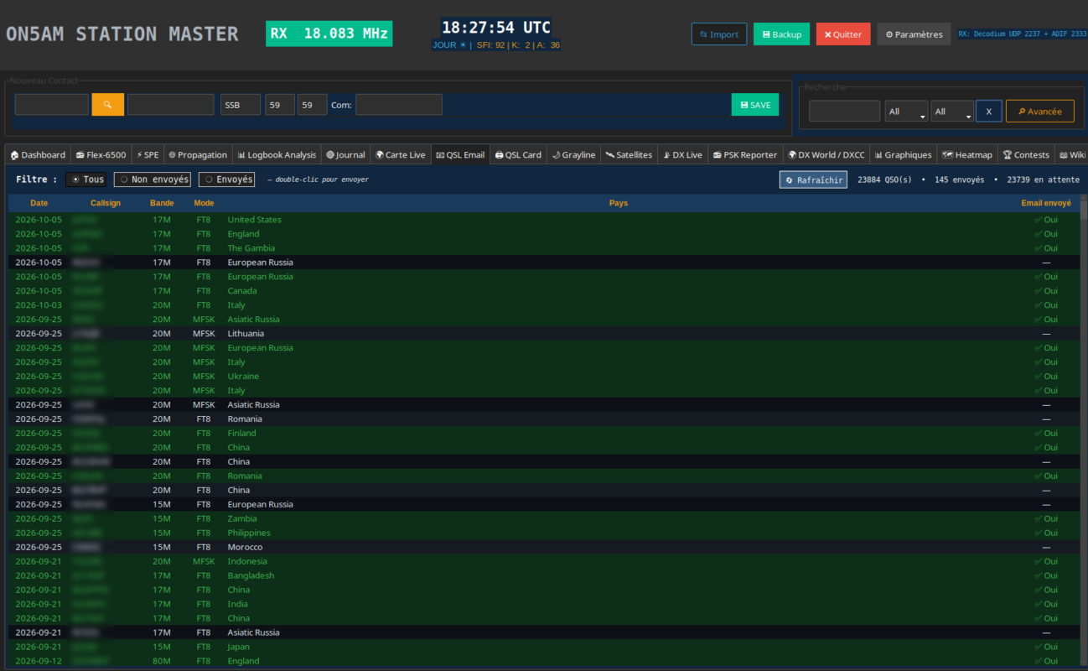This screenshot has height=671, width=1088.
Task: Sort by the Bande column header
Action: click(x=162, y=203)
